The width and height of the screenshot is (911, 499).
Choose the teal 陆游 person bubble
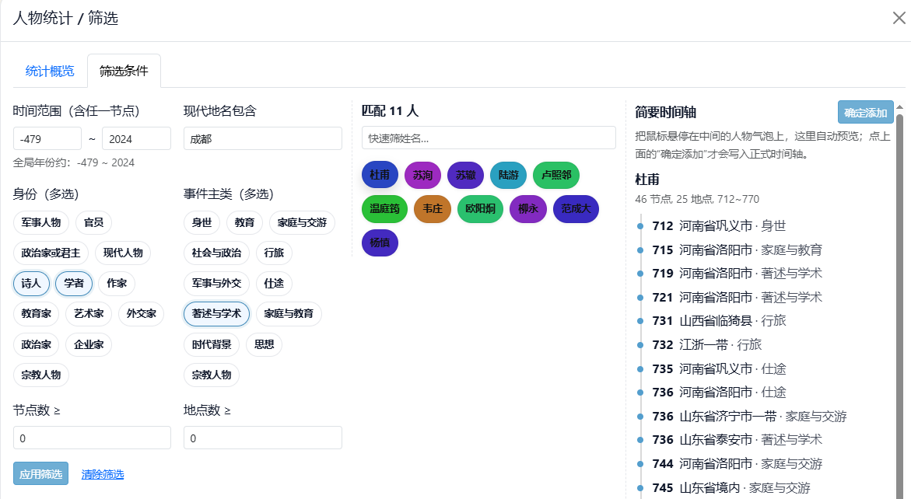point(509,176)
